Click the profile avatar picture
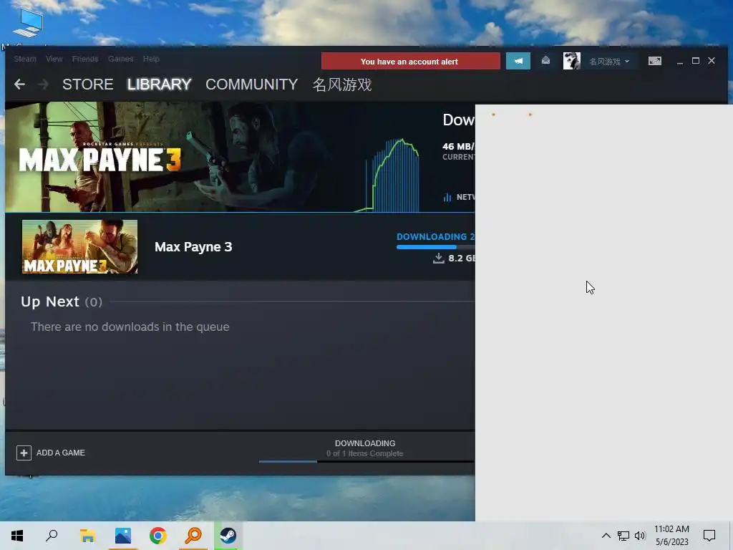 (571, 62)
